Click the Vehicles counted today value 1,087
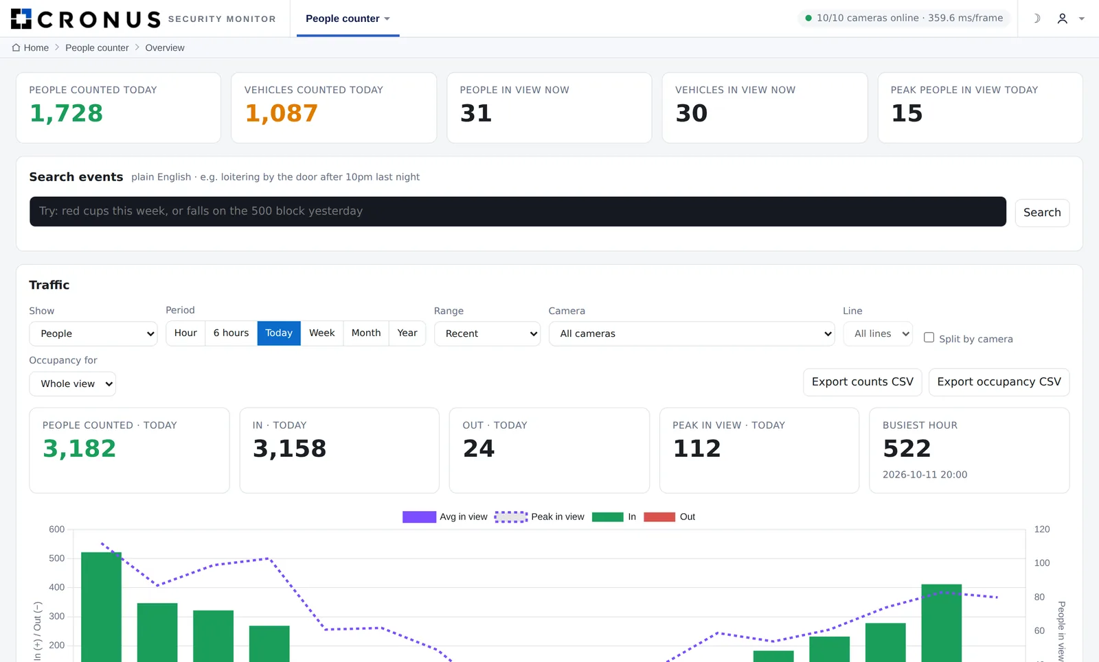Viewport: 1099px width, 662px height. tap(281, 113)
